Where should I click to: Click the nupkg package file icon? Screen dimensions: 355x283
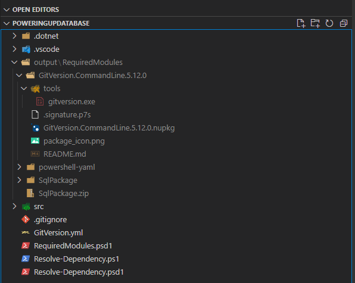point(35,128)
